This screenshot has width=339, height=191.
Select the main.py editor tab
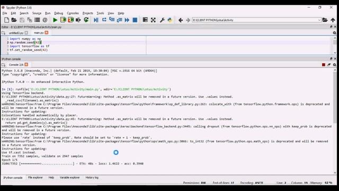tap(39, 33)
